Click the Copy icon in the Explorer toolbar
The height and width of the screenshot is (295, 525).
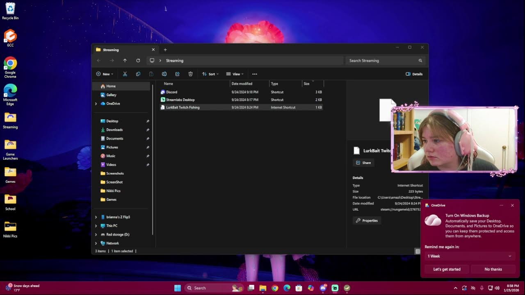(x=138, y=74)
